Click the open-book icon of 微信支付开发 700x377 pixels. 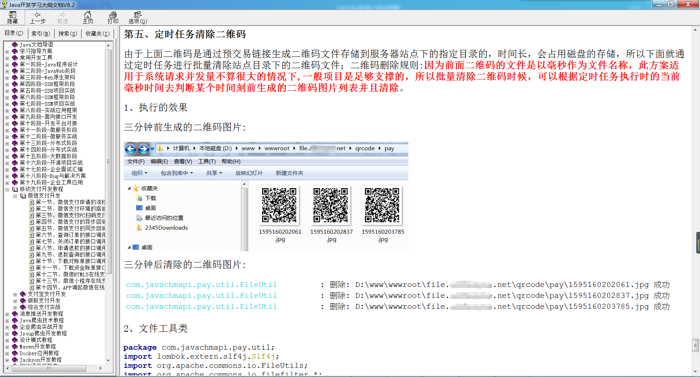click(23, 196)
